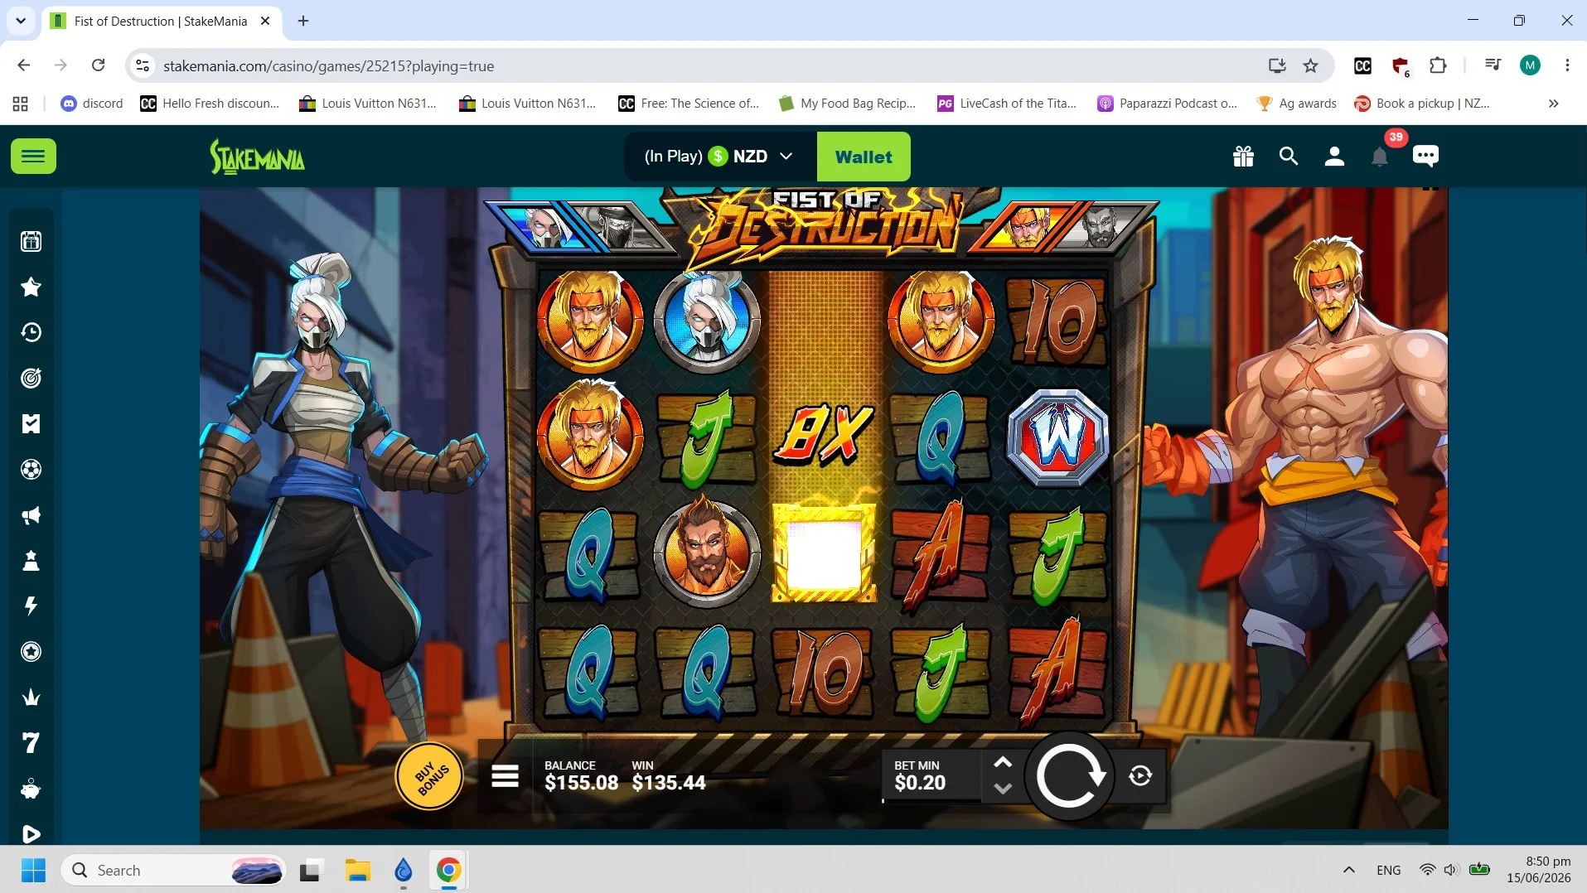The width and height of the screenshot is (1587, 893).
Task: Open the Hello Fresh discount bookmark
Action: [x=210, y=104]
